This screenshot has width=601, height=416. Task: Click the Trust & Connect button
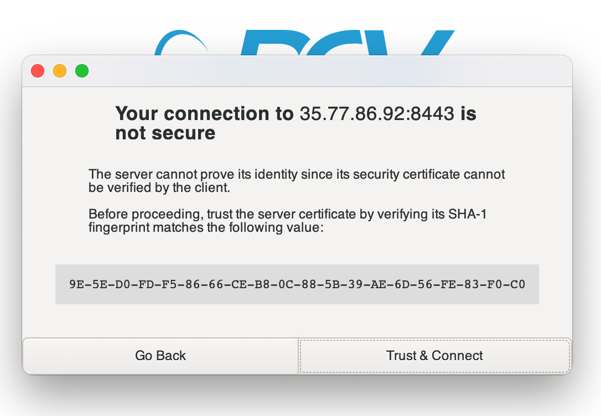click(x=434, y=356)
